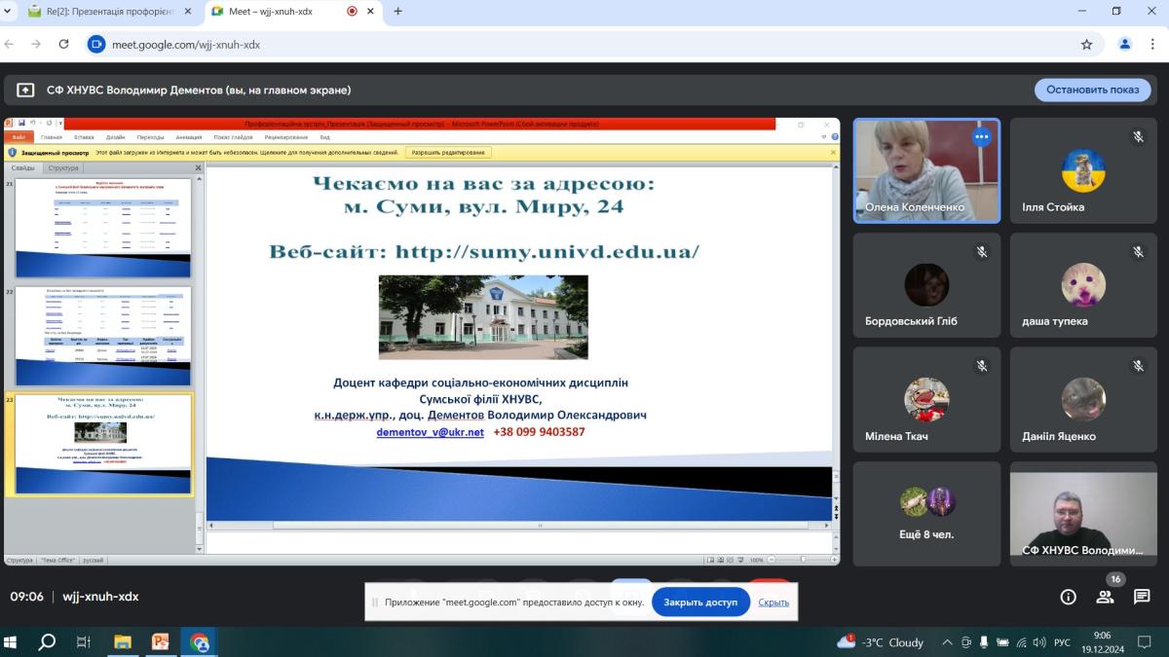Click 'Разрешить редактирование' in the Protected View bar

coord(448,153)
